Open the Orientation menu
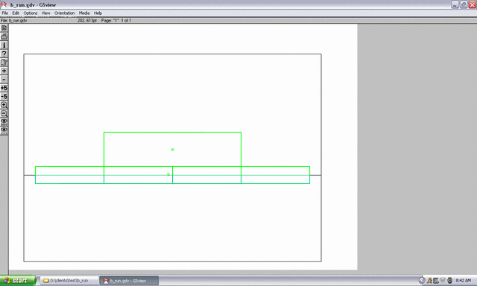The width and height of the screenshot is (477, 286). point(65,13)
